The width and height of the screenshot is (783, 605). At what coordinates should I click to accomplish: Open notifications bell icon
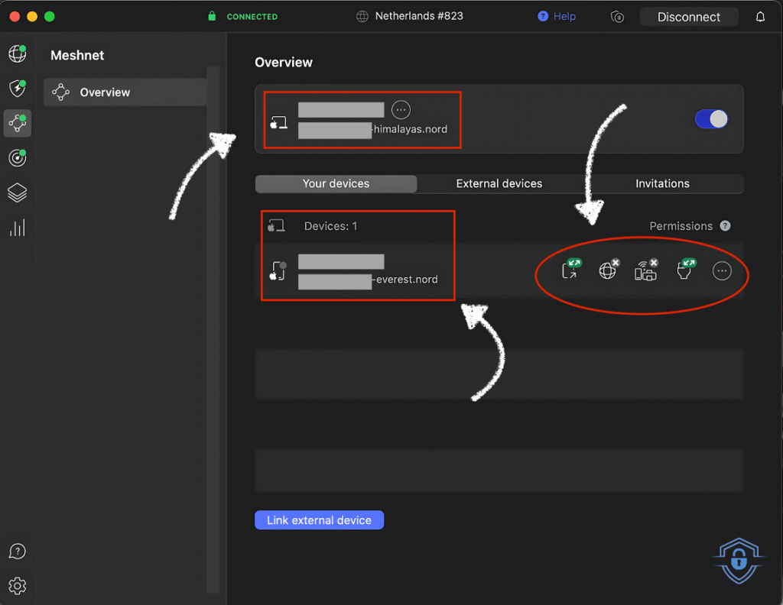tap(760, 17)
